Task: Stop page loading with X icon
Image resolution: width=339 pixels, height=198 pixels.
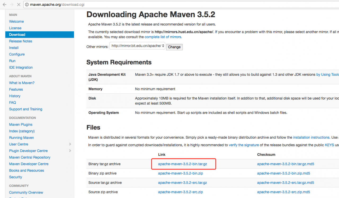Action: click(x=19, y=5)
